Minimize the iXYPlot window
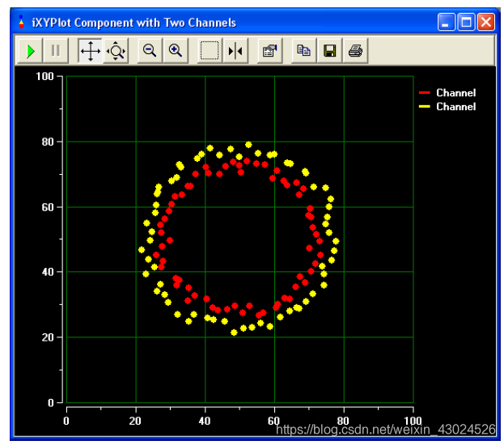Image resolution: width=504 pixels, height=445 pixels. click(446, 22)
